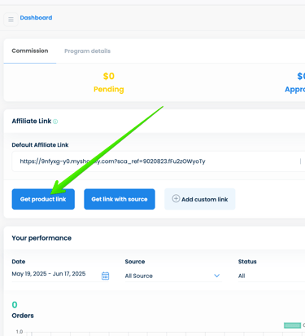Image resolution: width=305 pixels, height=336 pixels.
Task: Click the Get product link button
Action: pos(43,199)
